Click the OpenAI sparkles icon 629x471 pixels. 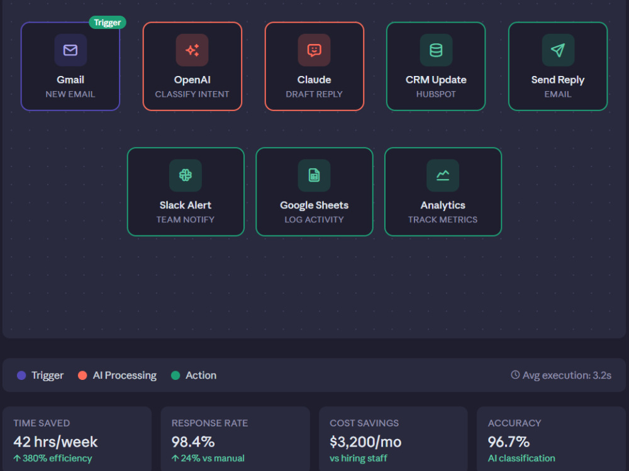192,50
